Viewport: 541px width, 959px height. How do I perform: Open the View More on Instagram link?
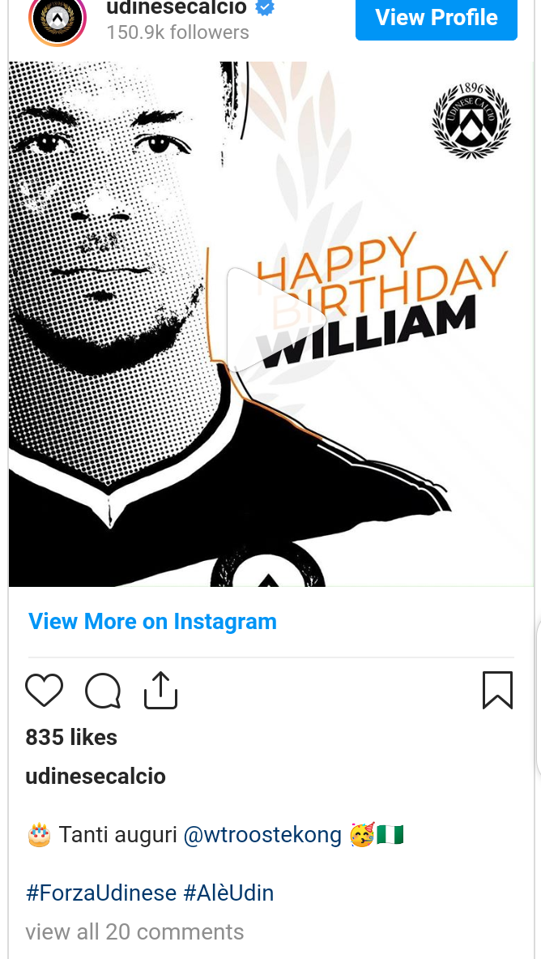153,622
